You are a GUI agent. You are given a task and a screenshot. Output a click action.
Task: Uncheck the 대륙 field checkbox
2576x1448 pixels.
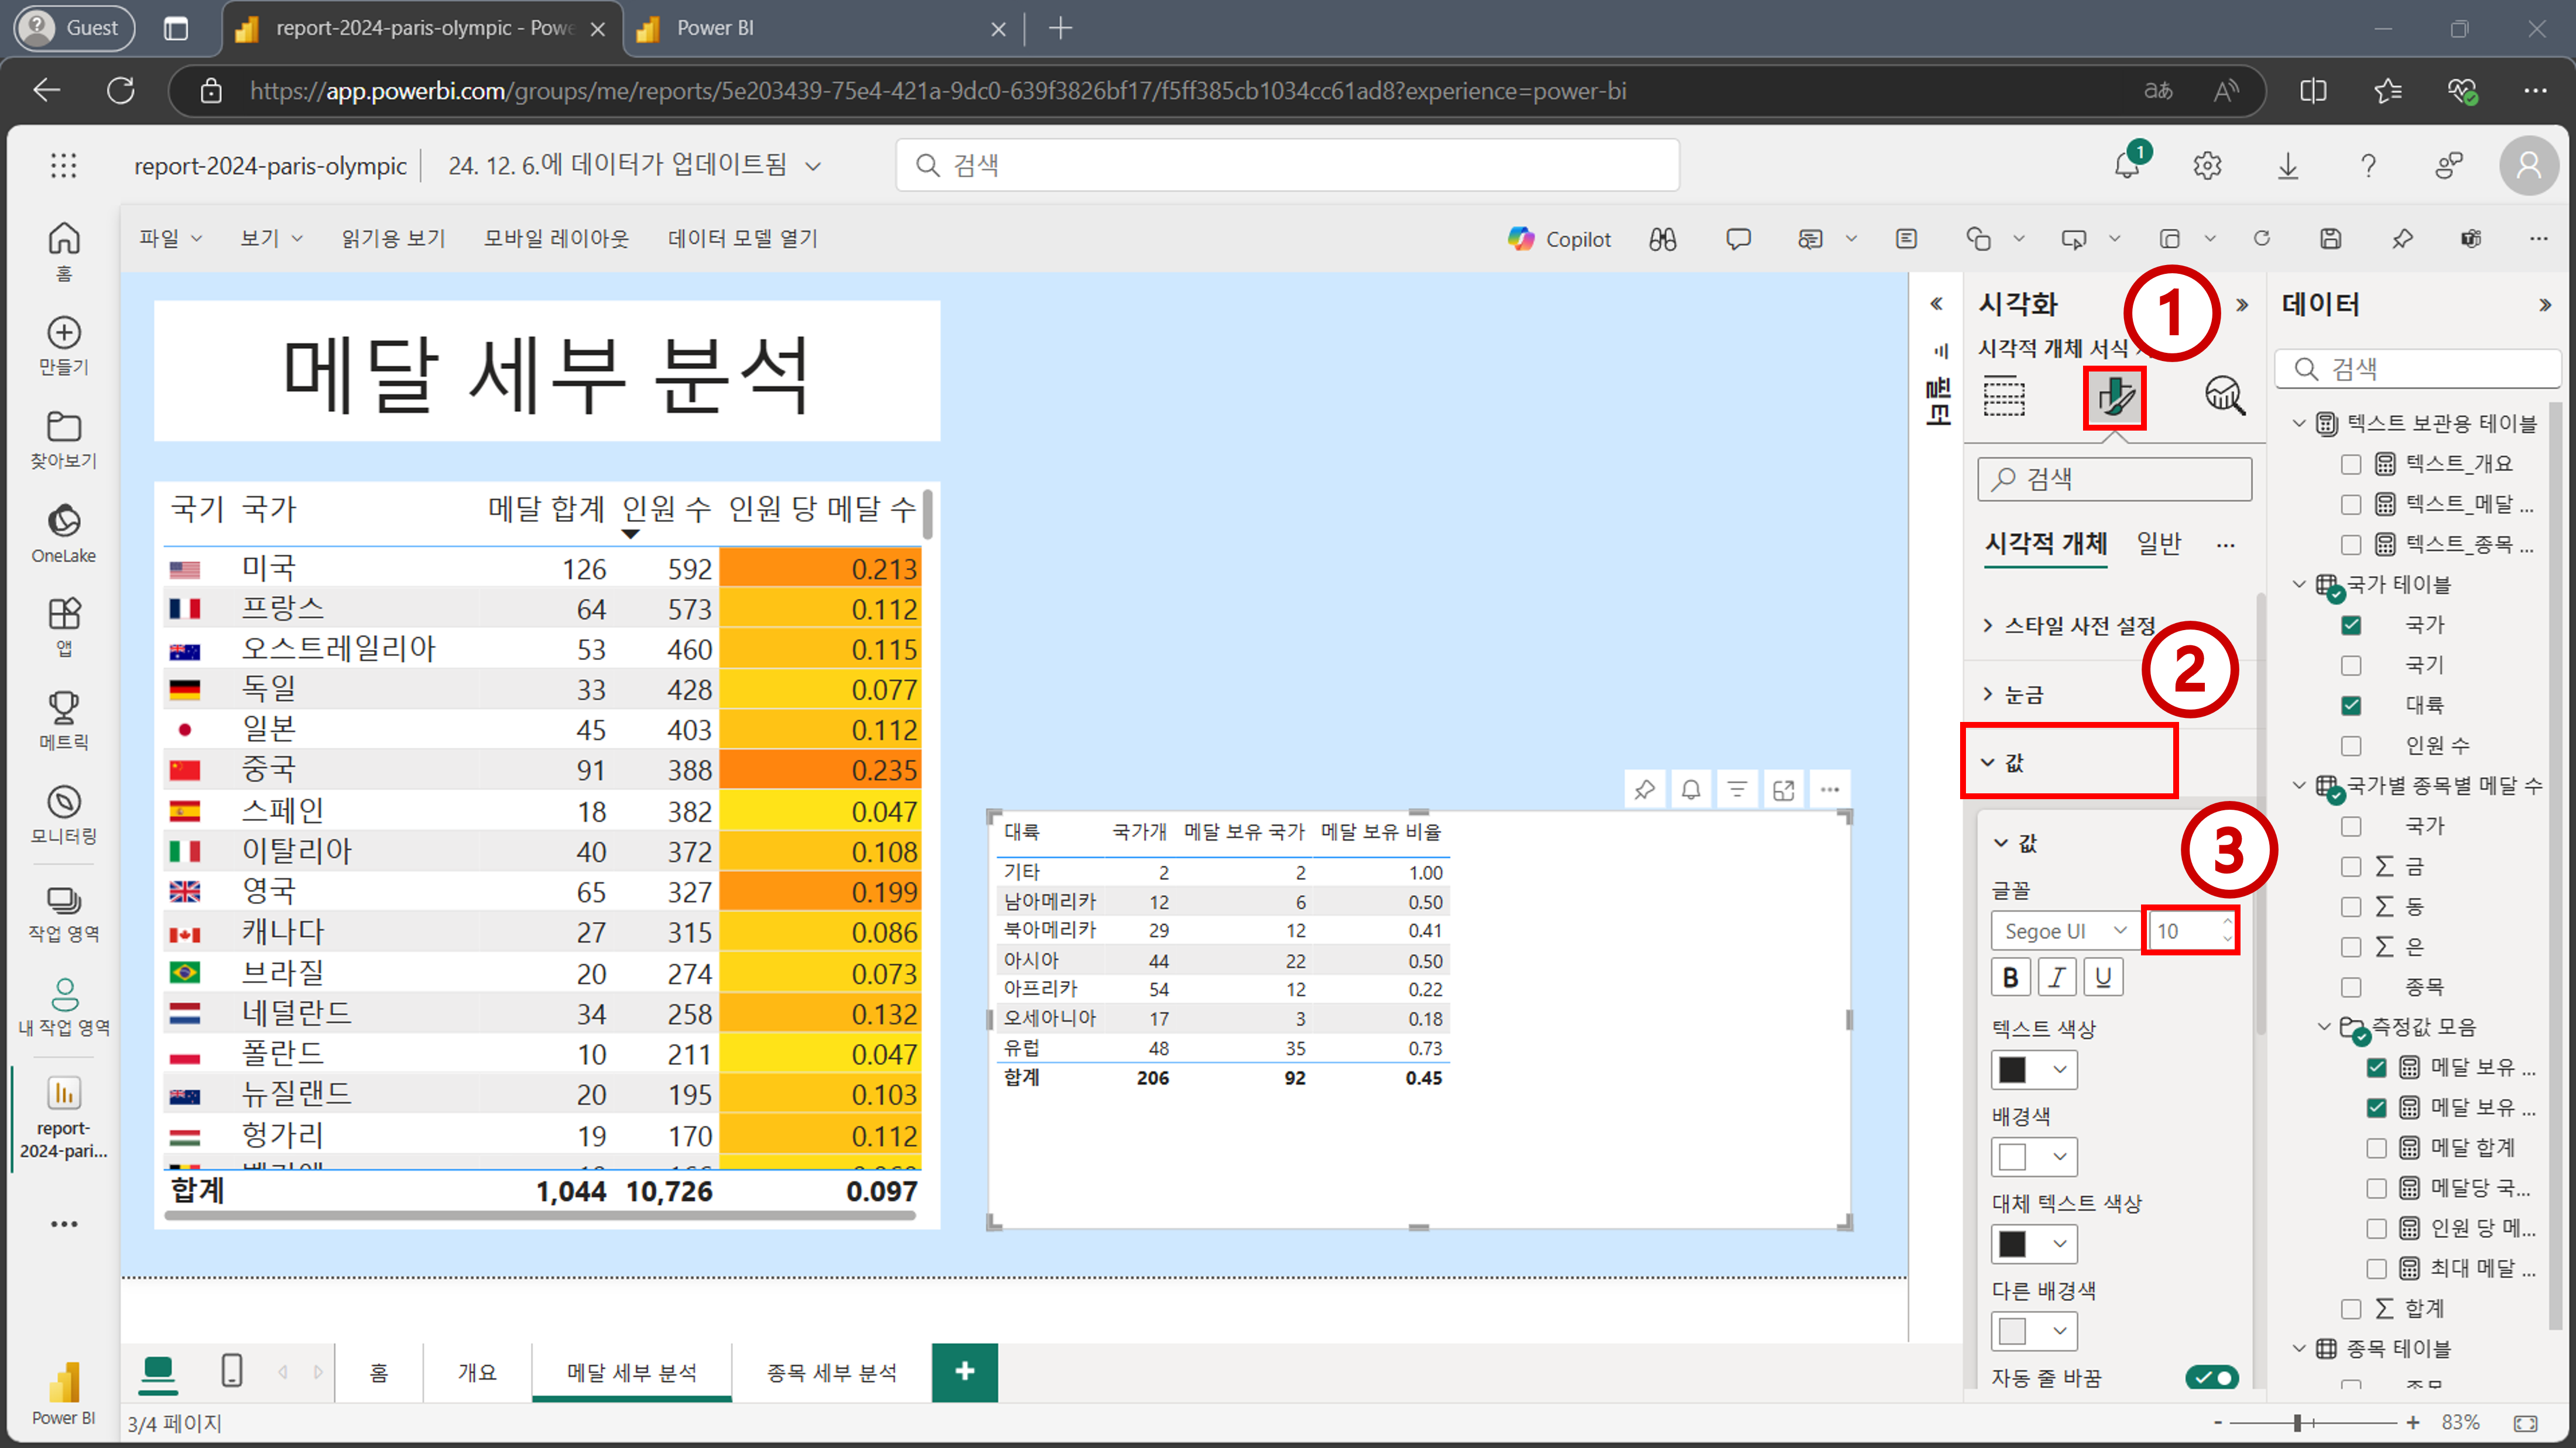pyautogui.click(x=2351, y=706)
